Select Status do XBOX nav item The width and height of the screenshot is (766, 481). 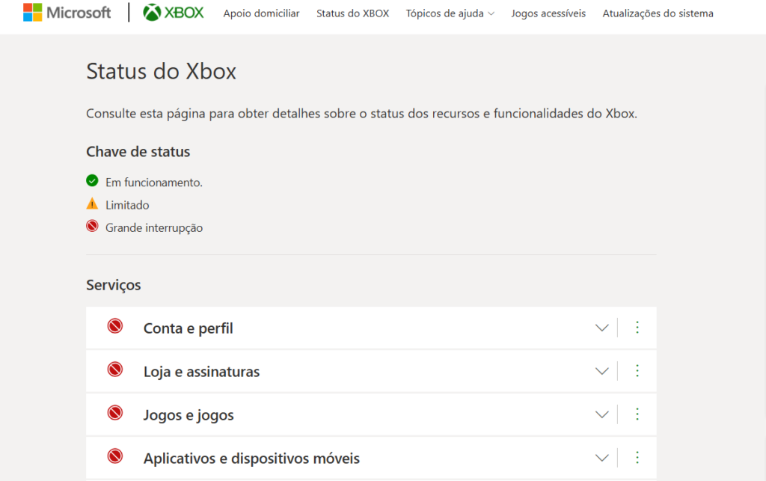(353, 13)
